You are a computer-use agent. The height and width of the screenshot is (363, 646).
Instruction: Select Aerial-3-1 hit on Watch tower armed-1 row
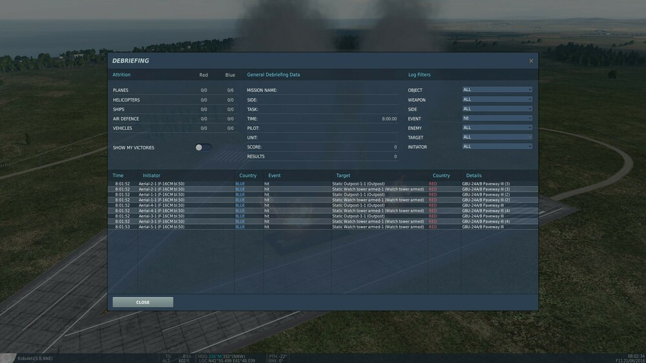(322, 222)
